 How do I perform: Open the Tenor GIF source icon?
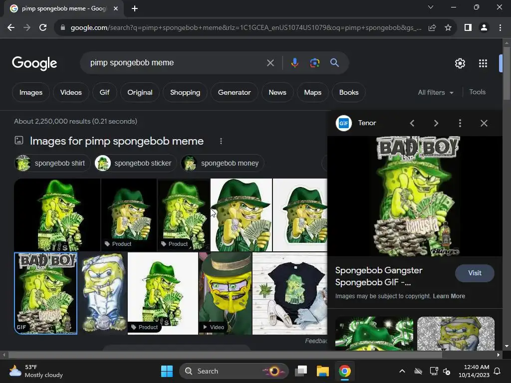[344, 123]
